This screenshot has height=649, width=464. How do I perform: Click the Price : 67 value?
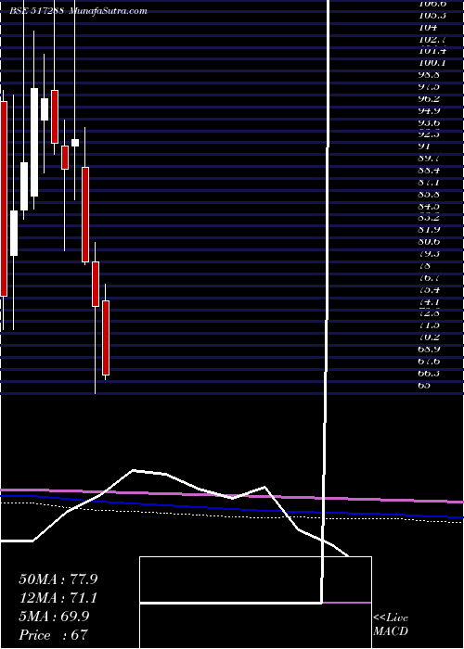point(52,635)
